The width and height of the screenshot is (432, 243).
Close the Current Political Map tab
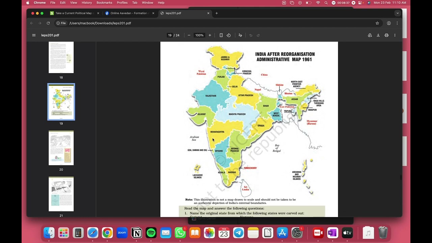98,13
